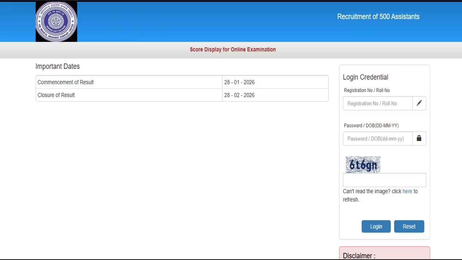Click the Oriental Insurance Company logo
462x260 pixels.
tap(56, 22)
